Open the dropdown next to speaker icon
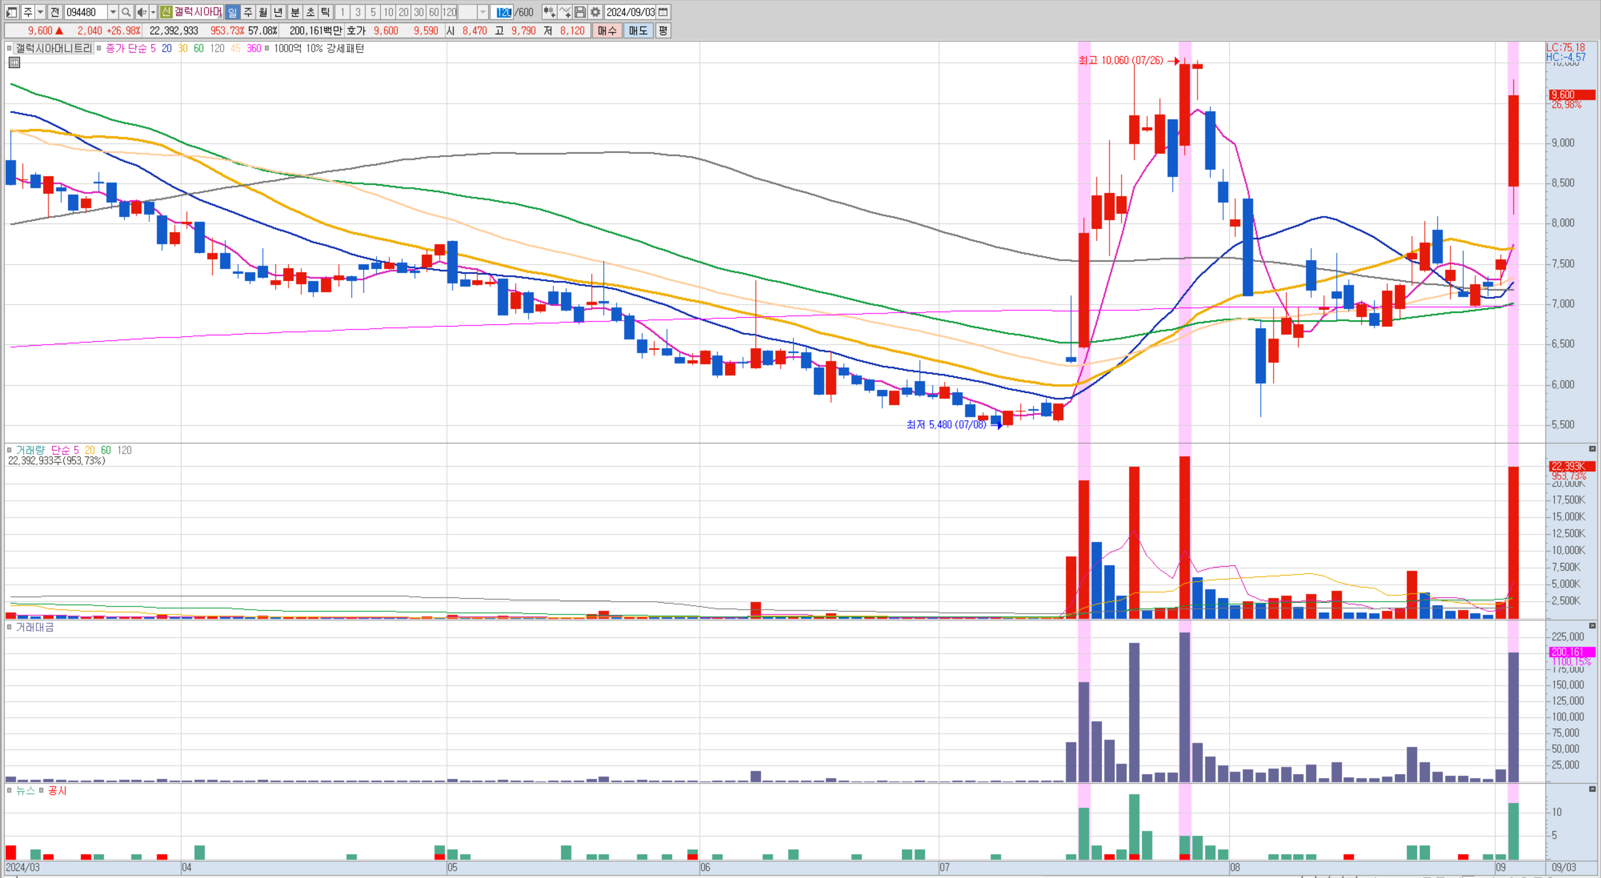 pyautogui.click(x=153, y=12)
